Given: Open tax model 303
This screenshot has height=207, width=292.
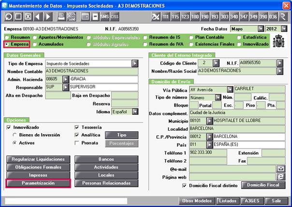Looking at the screenshot, I should (x=224, y=17).
